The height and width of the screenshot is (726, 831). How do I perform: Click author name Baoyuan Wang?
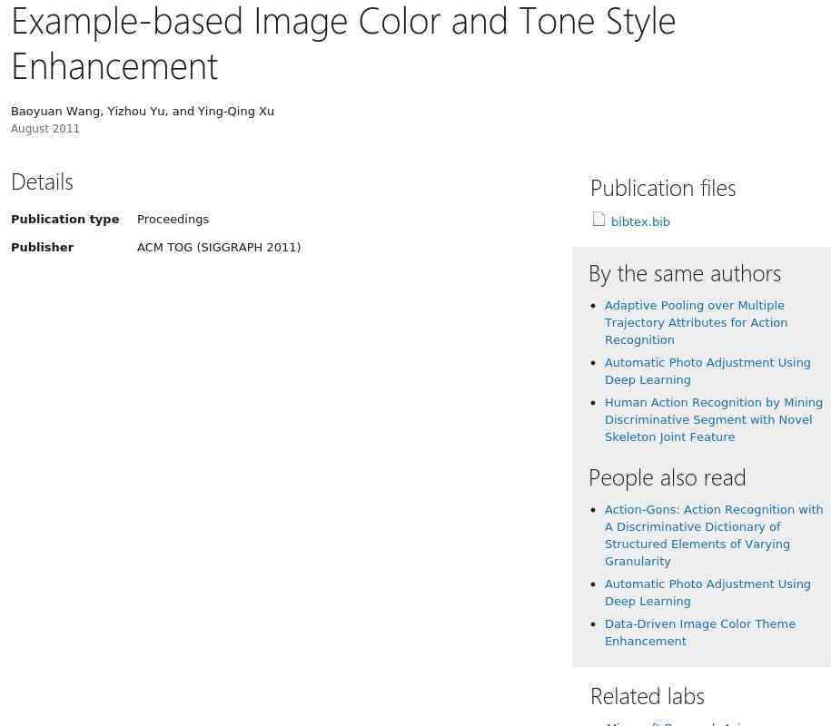(55, 112)
